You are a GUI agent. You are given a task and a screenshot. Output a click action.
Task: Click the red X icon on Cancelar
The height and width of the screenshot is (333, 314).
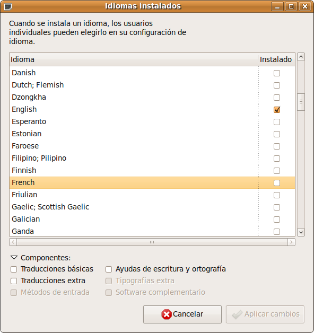167,314
